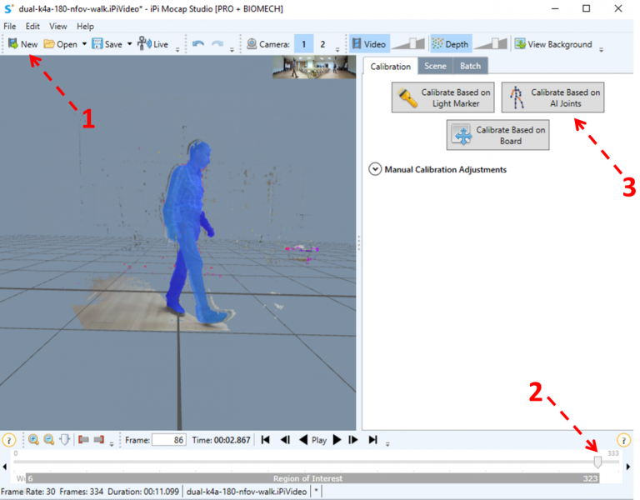Toggle the Depth display

[451, 44]
